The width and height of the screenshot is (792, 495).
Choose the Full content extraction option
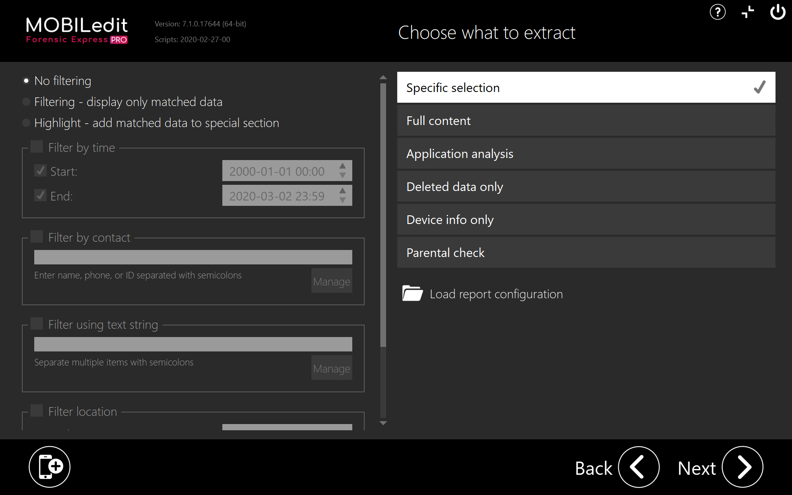tap(586, 120)
